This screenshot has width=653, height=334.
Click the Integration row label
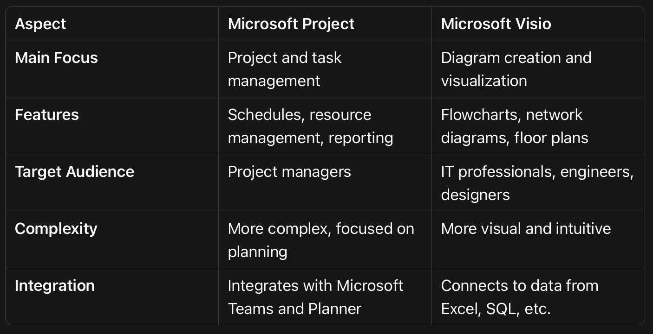pos(54,286)
